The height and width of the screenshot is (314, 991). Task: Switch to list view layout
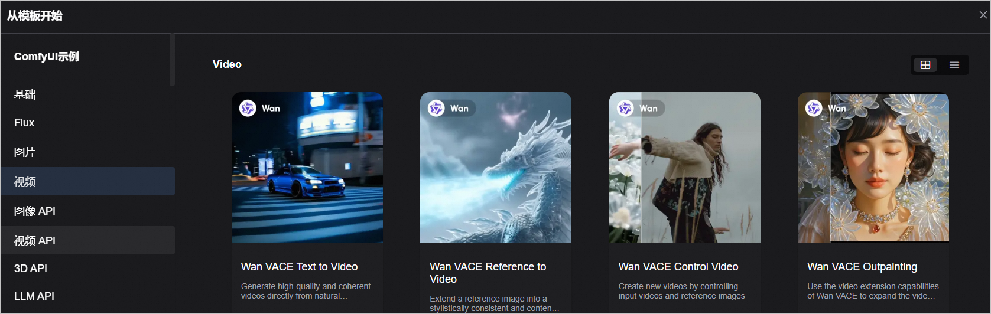(x=954, y=65)
